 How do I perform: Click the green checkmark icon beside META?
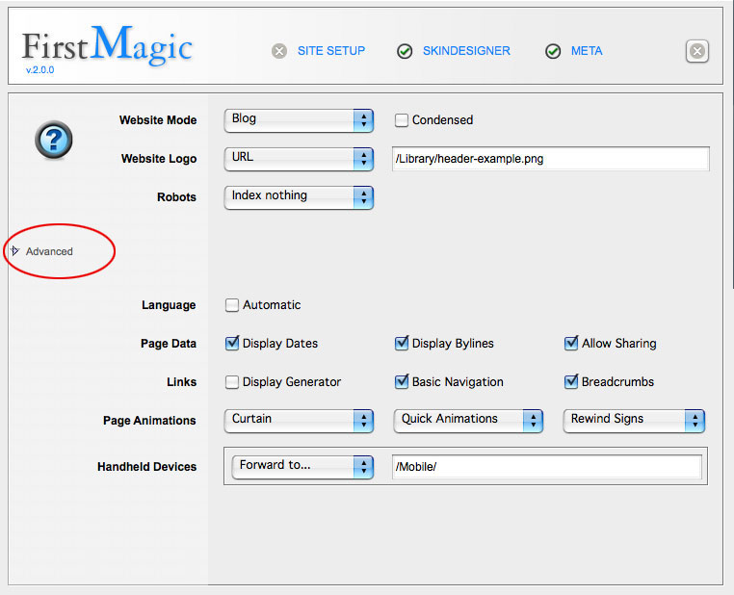553,51
